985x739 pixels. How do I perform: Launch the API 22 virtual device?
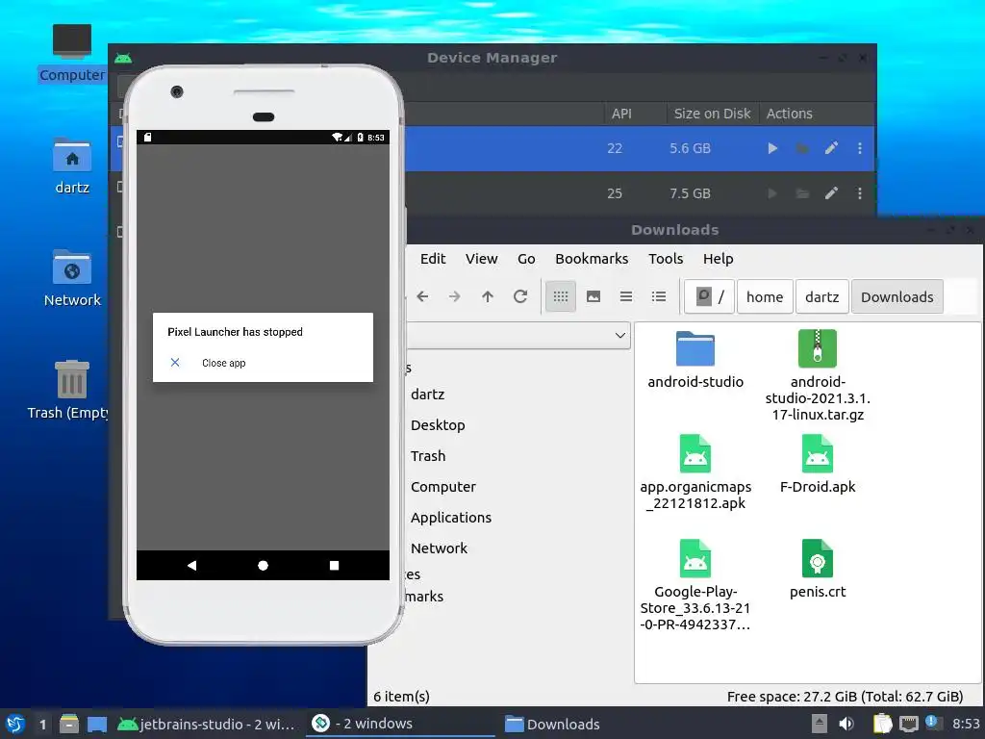point(772,148)
